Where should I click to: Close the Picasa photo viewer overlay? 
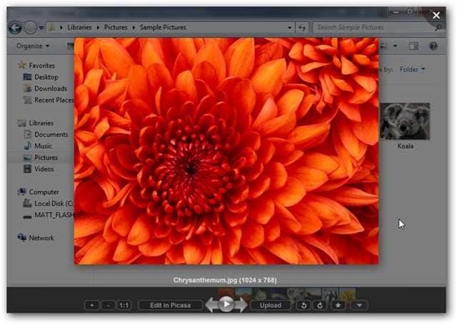[436, 15]
